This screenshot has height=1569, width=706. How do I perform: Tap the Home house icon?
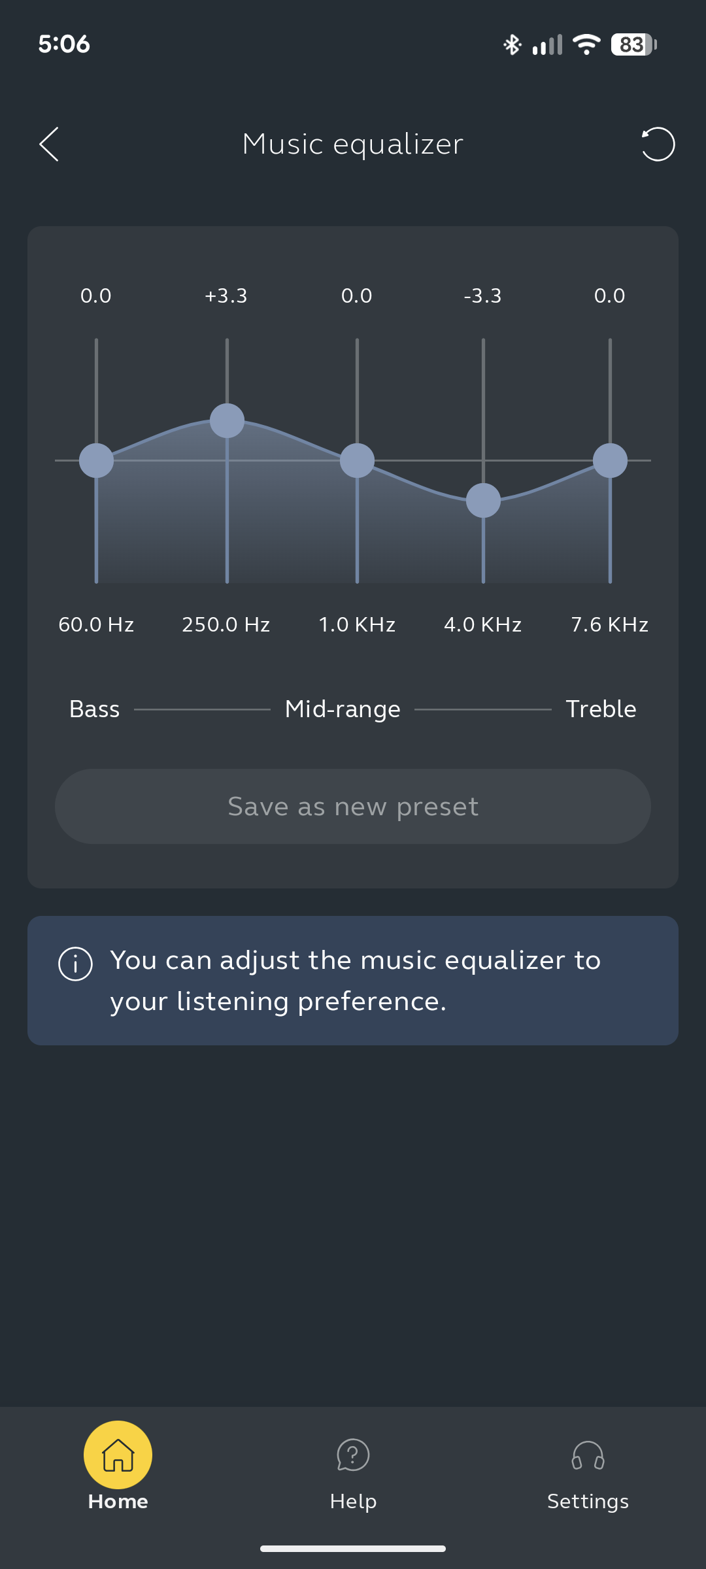coord(118,1455)
